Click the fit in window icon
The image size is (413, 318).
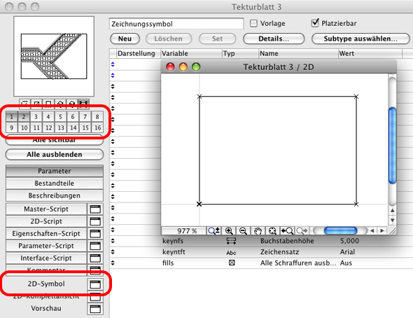click(272, 231)
